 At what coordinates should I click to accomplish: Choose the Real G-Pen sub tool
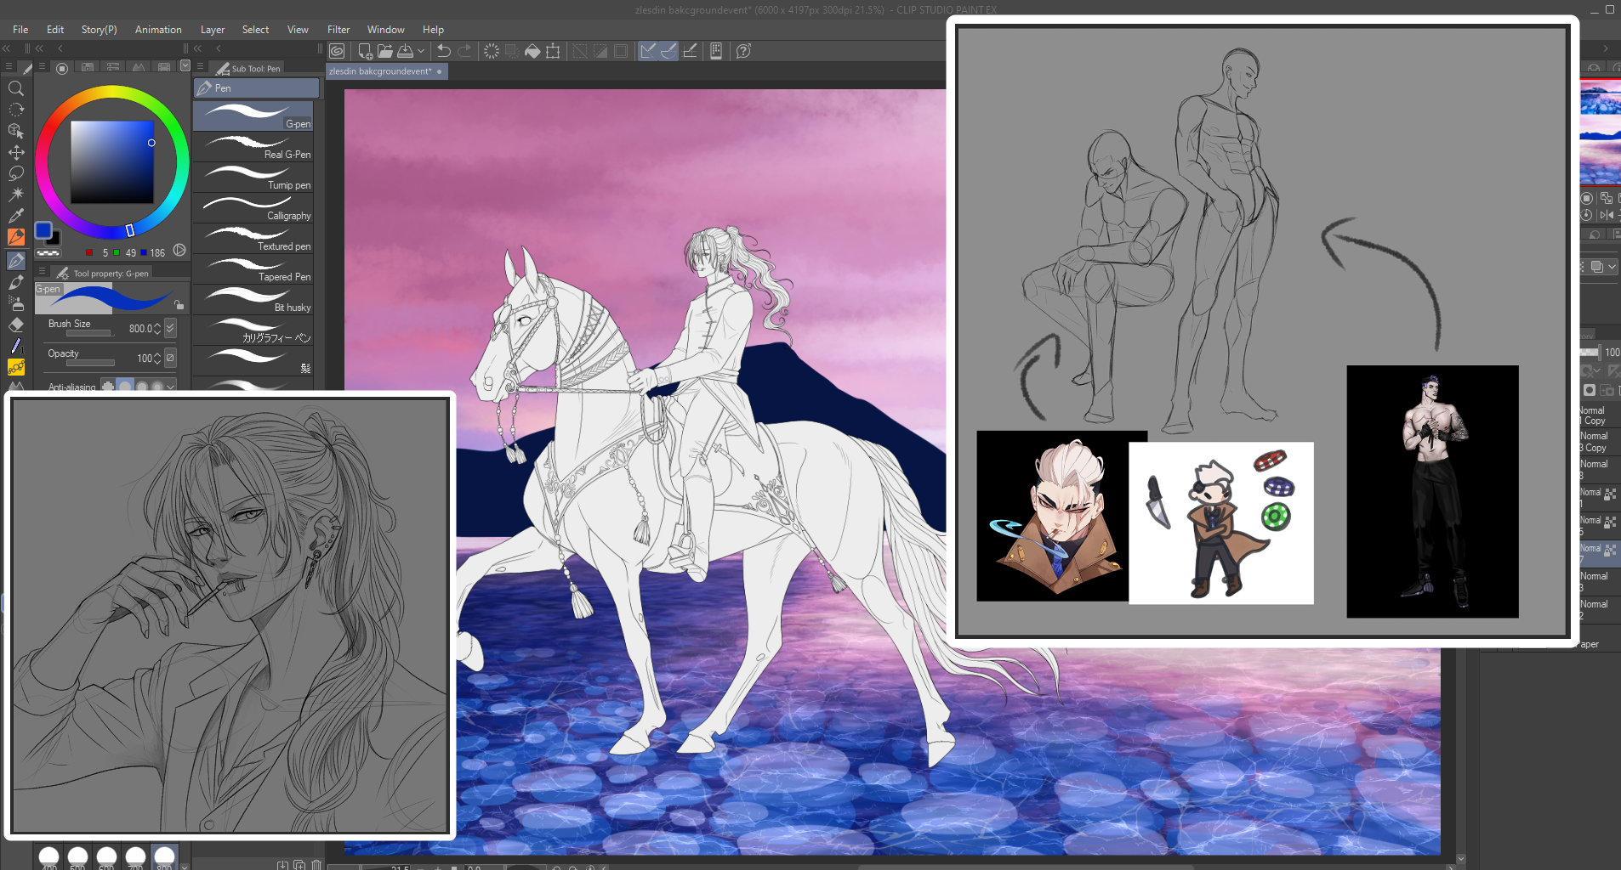point(253,146)
